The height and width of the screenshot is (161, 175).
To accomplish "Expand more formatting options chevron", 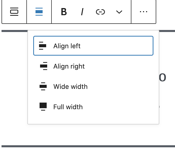I will click(x=119, y=12).
